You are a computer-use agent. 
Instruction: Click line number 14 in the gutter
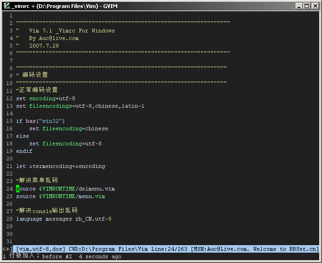9,113
